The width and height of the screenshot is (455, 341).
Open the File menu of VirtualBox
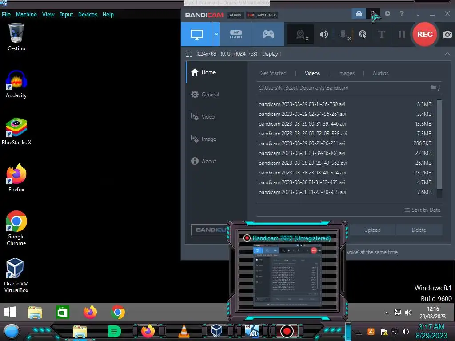(x=6, y=15)
